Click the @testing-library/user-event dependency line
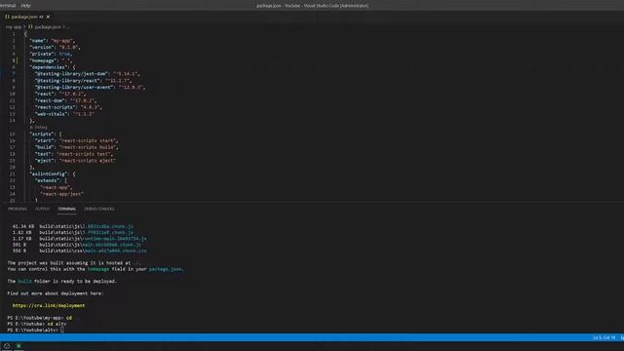This screenshot has width=624, height=351. [x=90, y=88]
